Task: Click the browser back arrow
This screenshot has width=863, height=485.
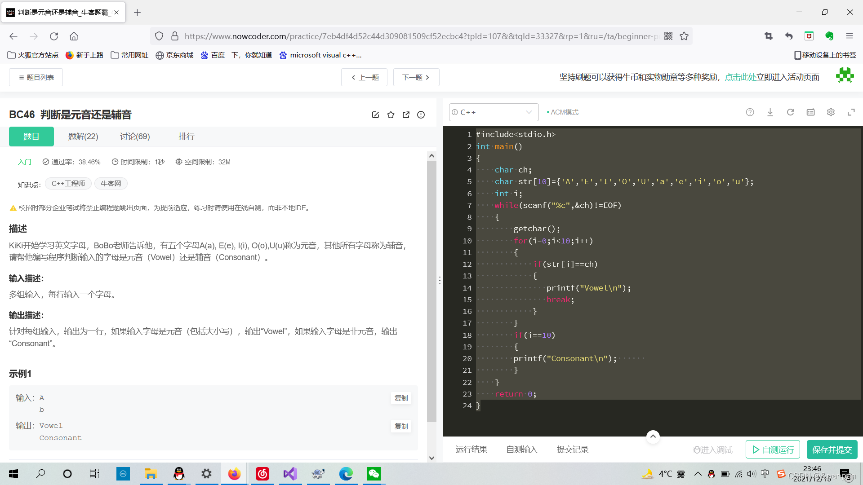Action: coord(13,36)
